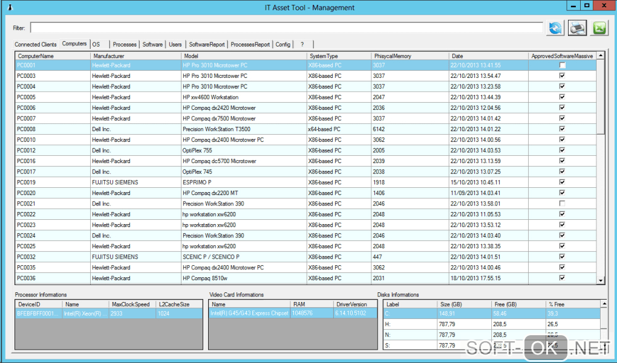The image size is (617, 363).
Task: Click the print icon button
Action: click(578, 27)
